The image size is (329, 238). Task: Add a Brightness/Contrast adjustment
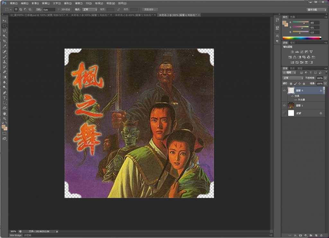[x=292, y=52]
